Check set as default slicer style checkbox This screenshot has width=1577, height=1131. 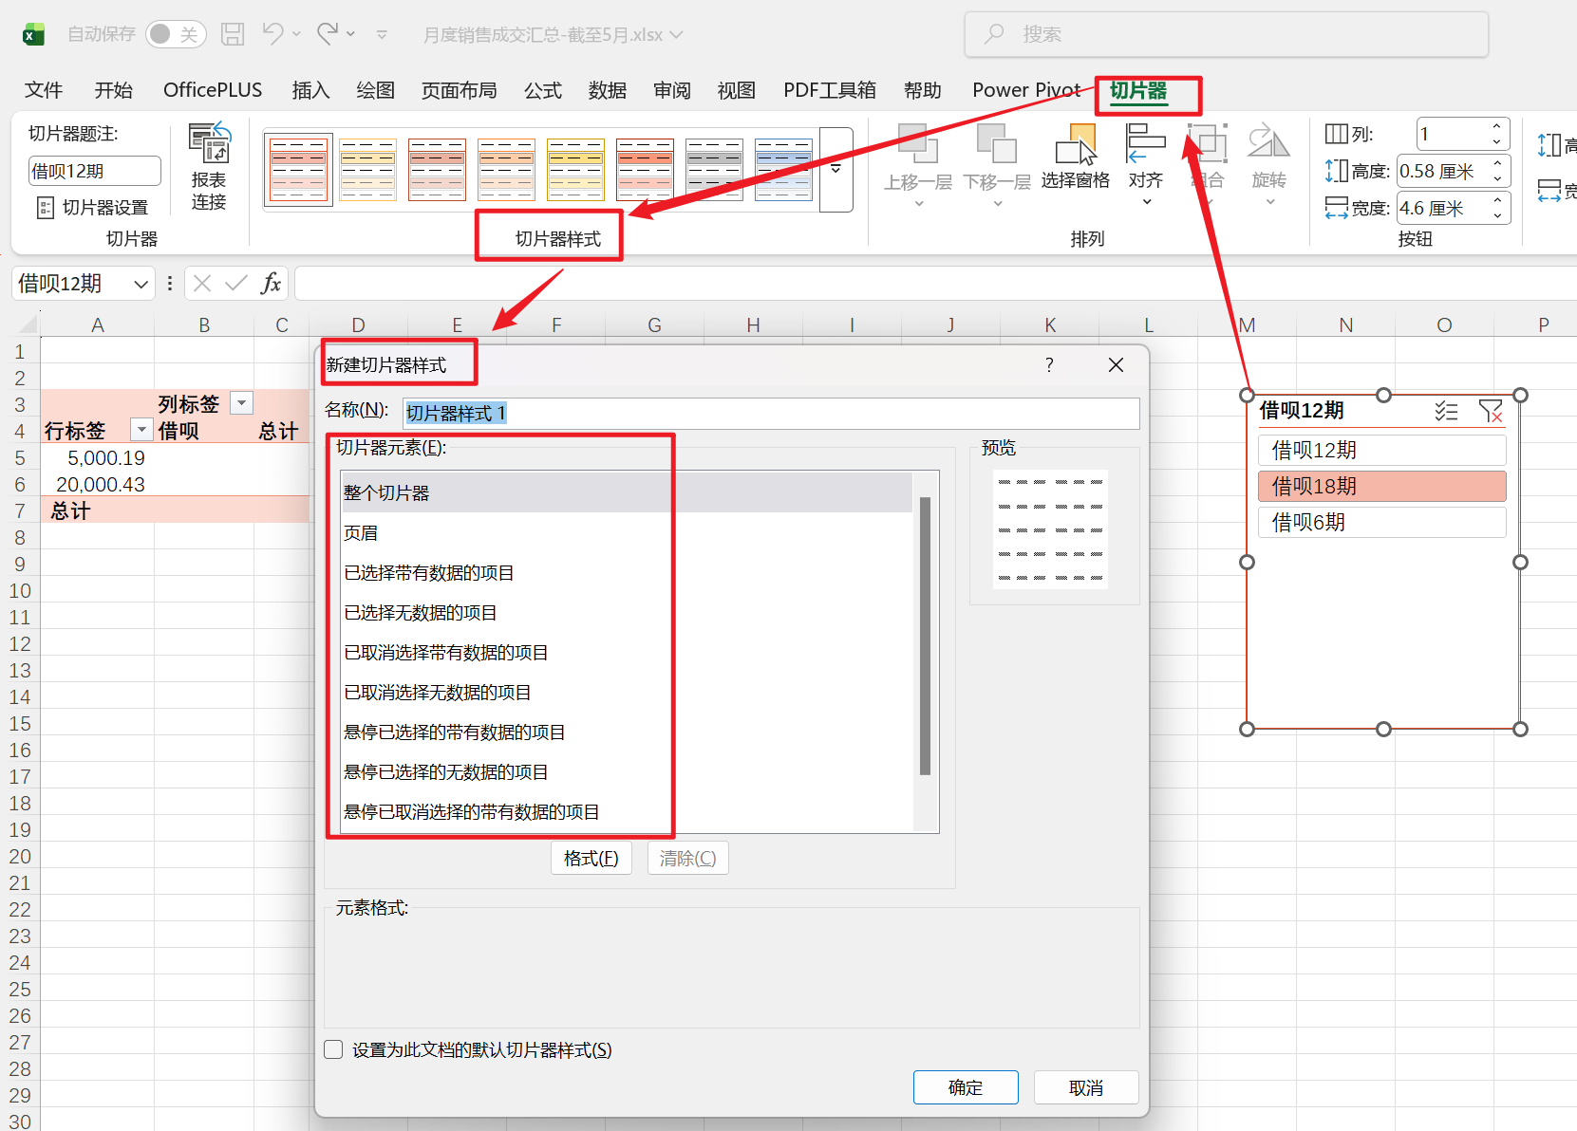[334, 1049]
